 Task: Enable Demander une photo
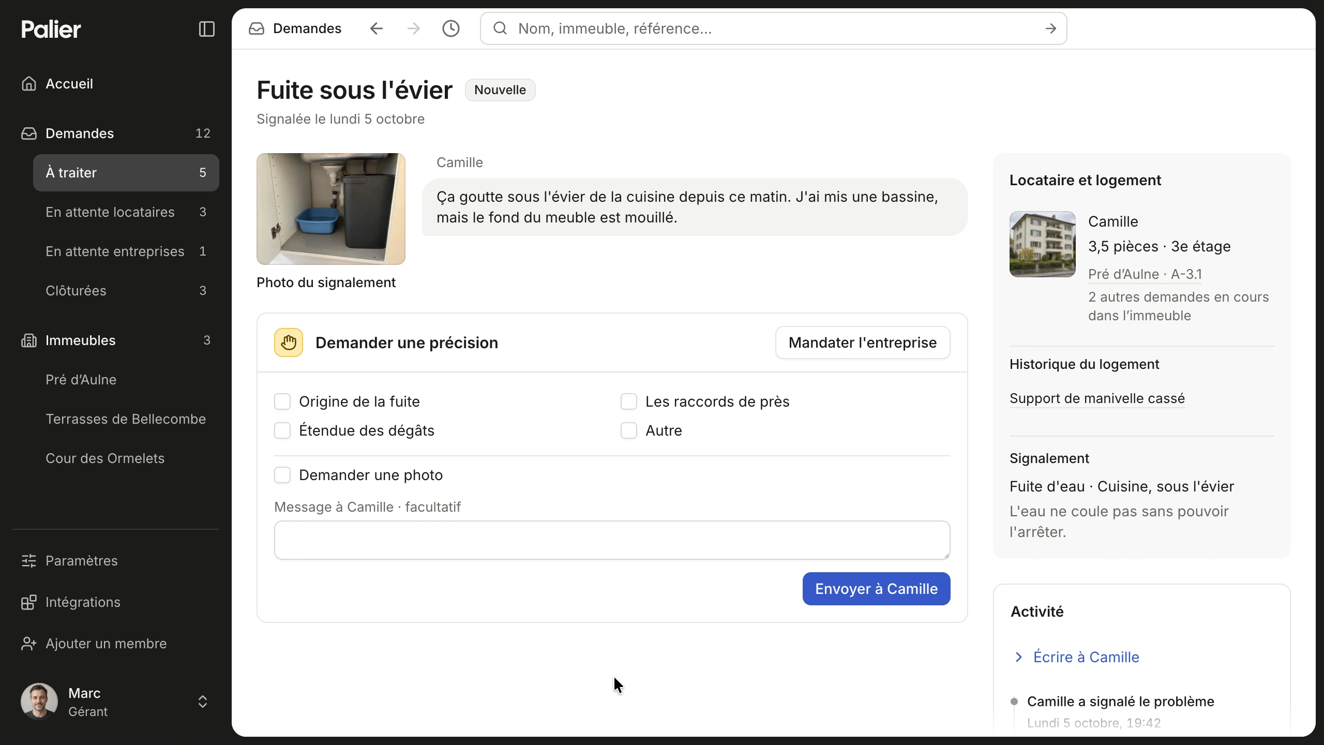[282, 475]
